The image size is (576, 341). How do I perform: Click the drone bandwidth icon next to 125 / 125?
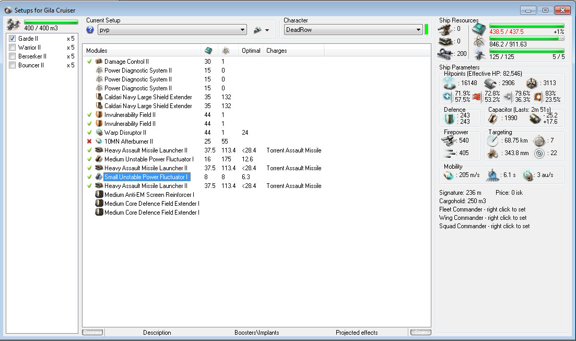point(479,54)
